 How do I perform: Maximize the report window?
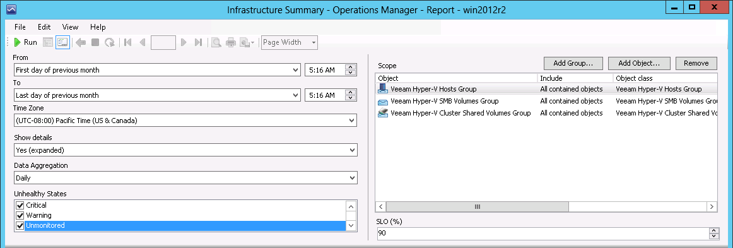692,7
